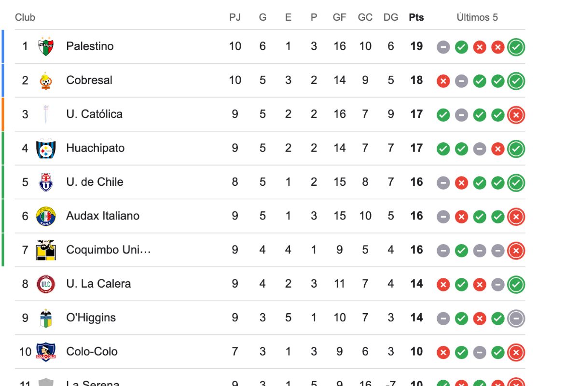Click the DG column header

pos(391,17)
